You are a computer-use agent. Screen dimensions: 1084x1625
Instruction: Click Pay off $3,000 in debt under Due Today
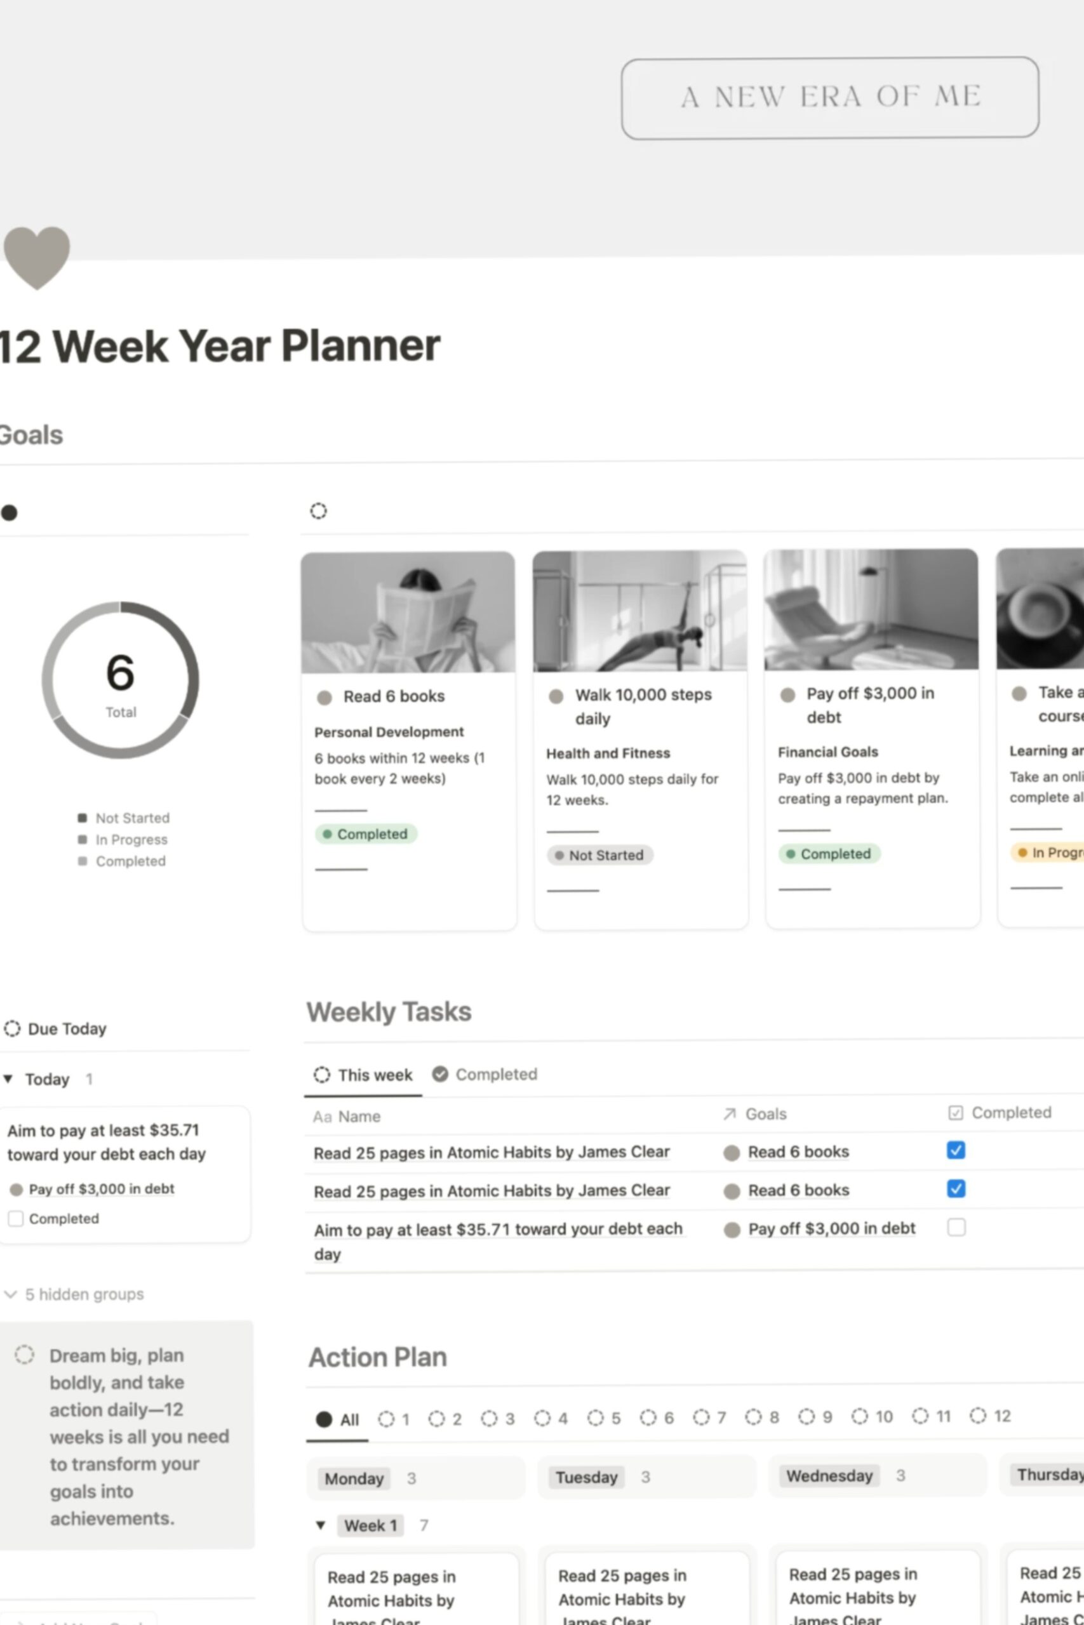pos(101,1189)
